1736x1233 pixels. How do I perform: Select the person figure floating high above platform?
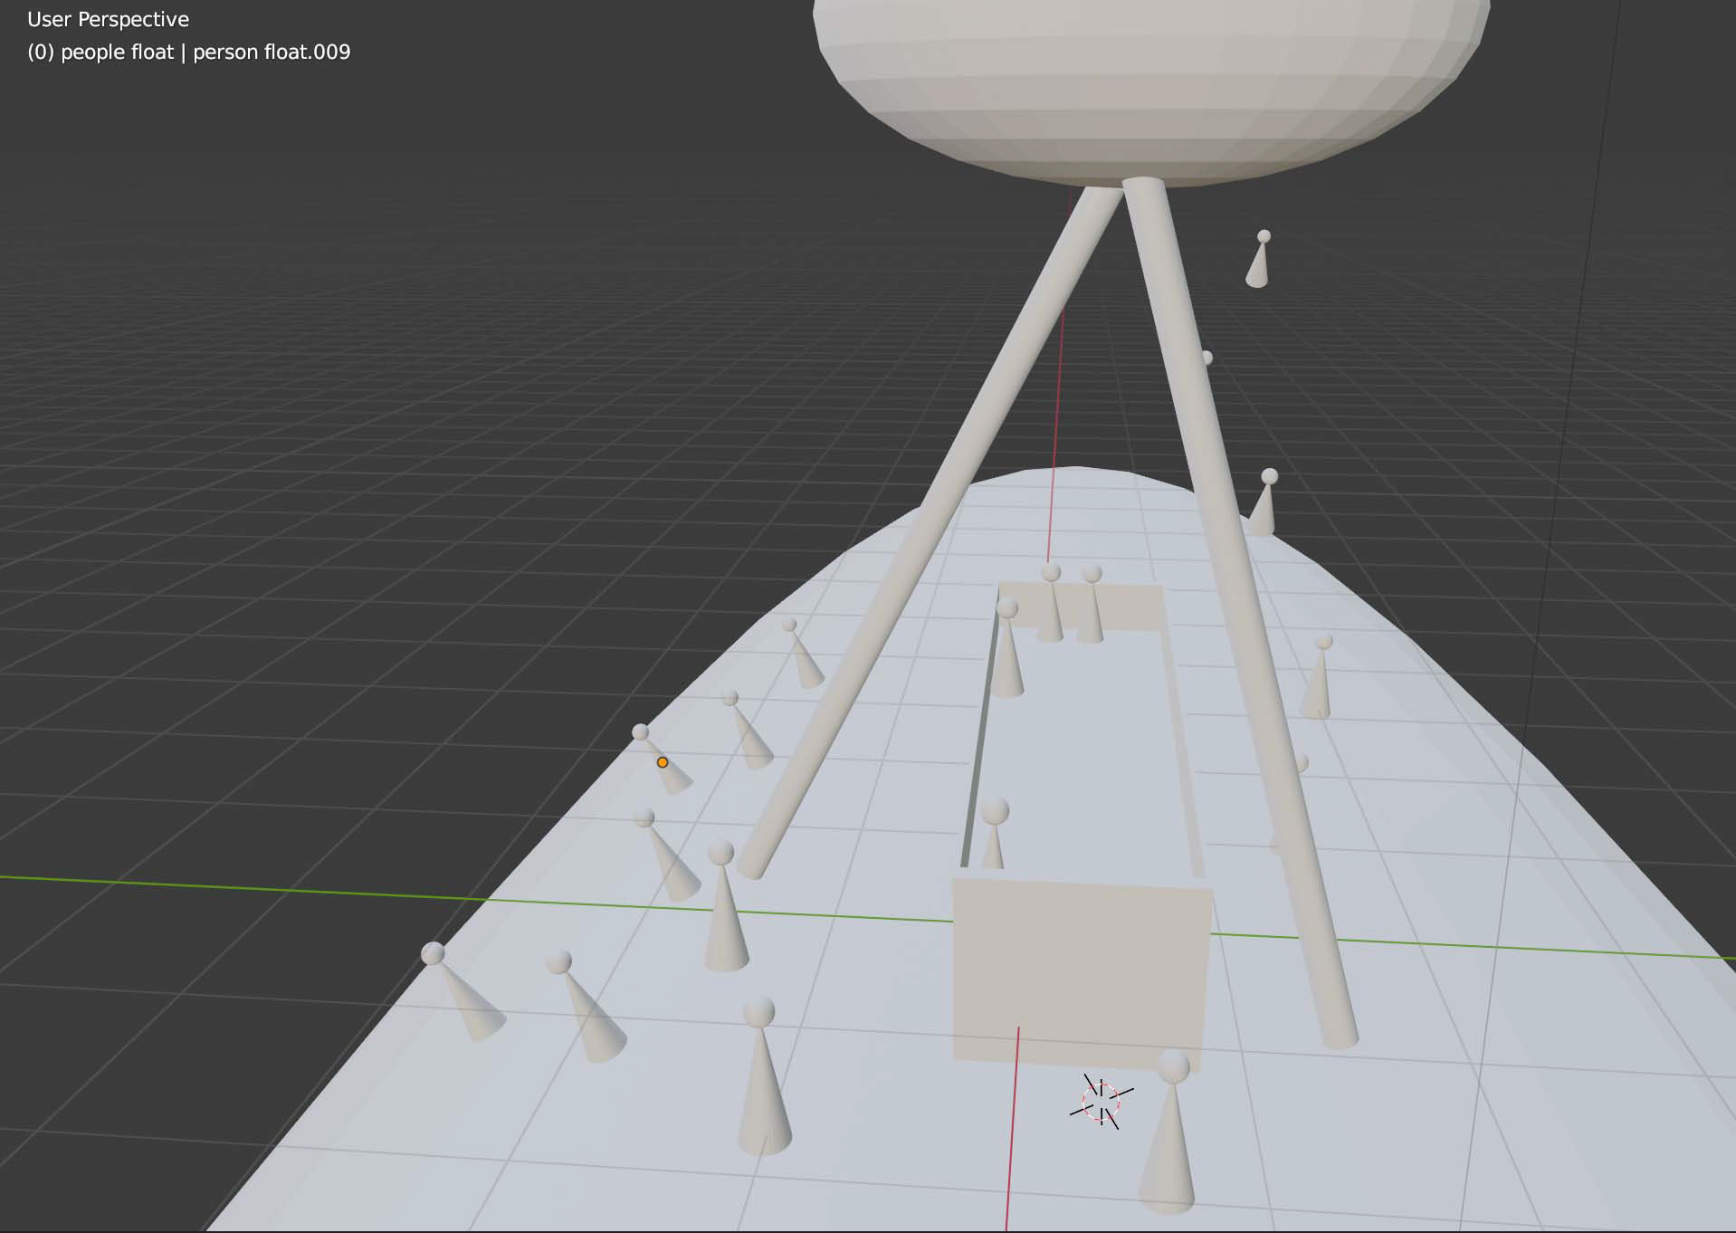tap(1258, 259)
